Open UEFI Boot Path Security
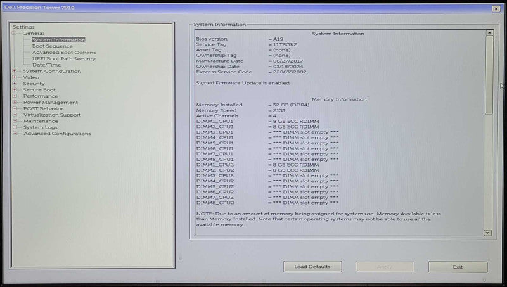Image resolution: width=507 pixels, height=287 pixels. coord(64,58)
